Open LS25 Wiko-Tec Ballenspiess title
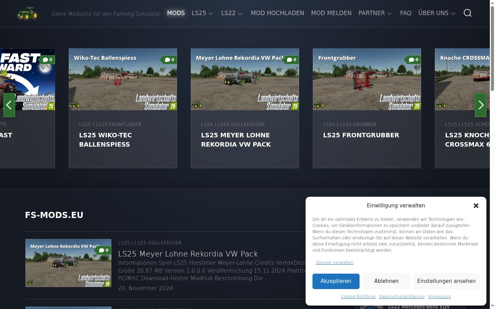 click(106, 140)
